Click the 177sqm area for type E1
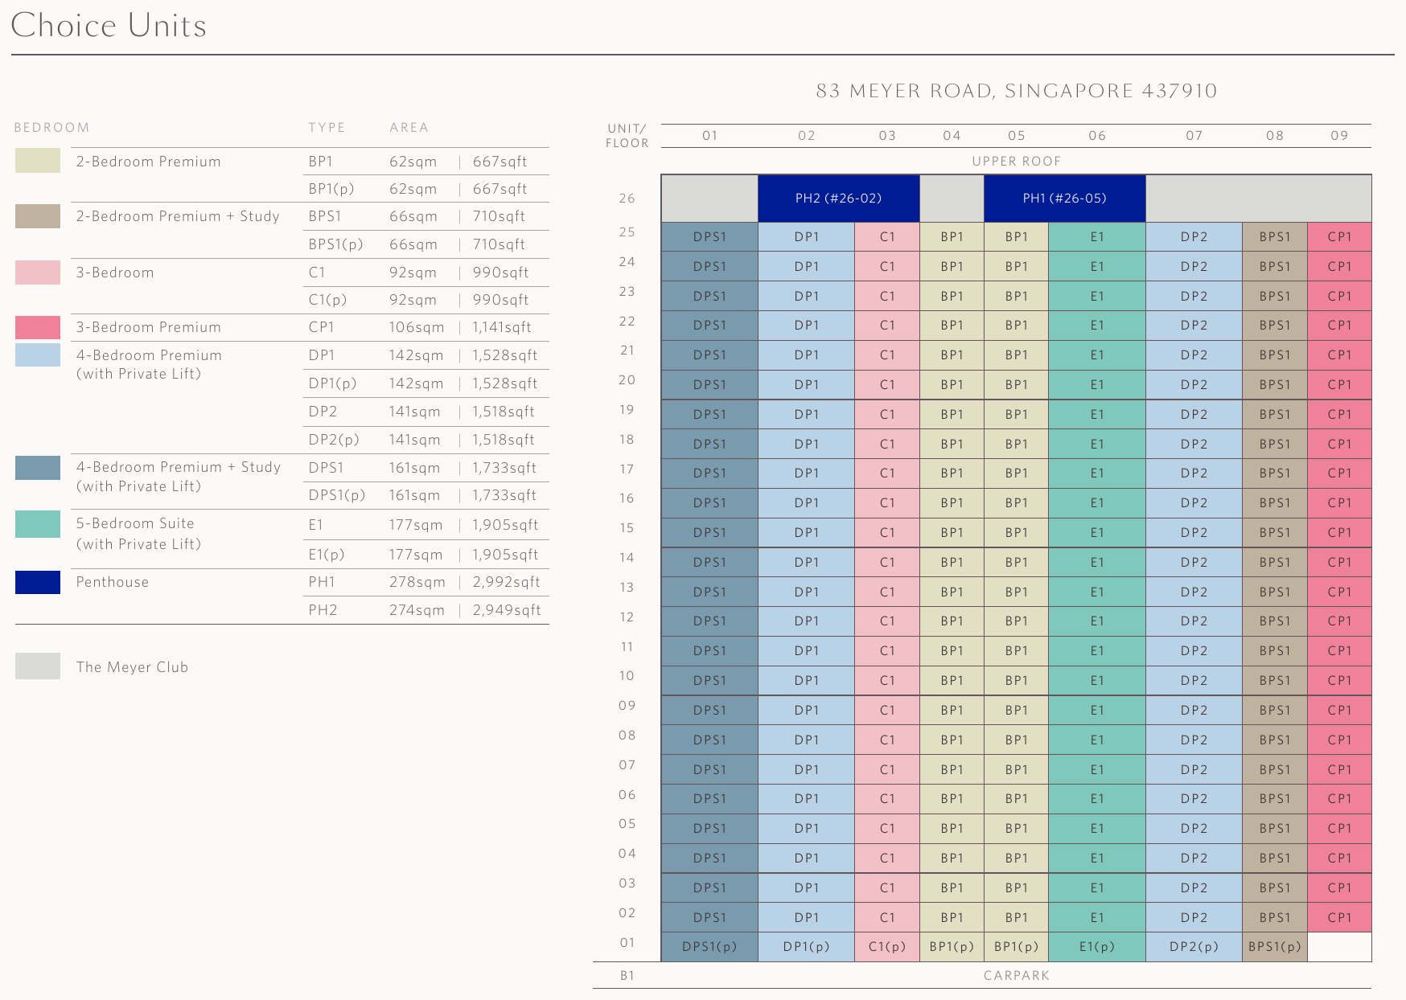Image resolution: width=1406 pixels, height=1000 pixels. 416,525
